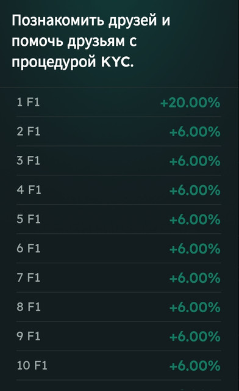Select the 1 F1 row label
The image size is (239, 391).
28,102
